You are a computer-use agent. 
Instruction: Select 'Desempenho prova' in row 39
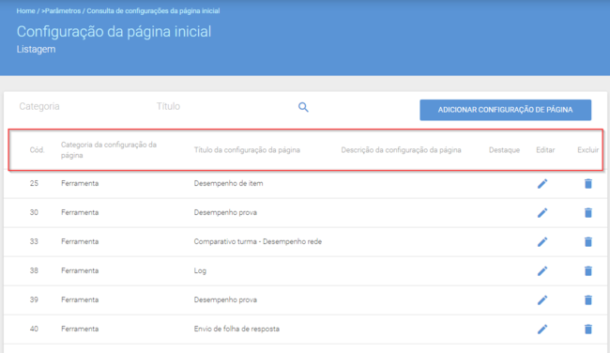click(x=225, y=299)
